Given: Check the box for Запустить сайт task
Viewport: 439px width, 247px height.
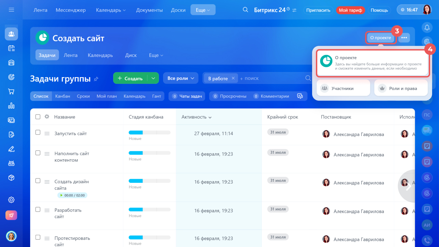Looking at the screenshot, I should click(38, 132).
